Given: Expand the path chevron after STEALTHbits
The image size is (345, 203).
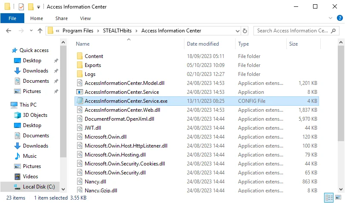Looking at the screenshot, I should click(x=136, y=31).
